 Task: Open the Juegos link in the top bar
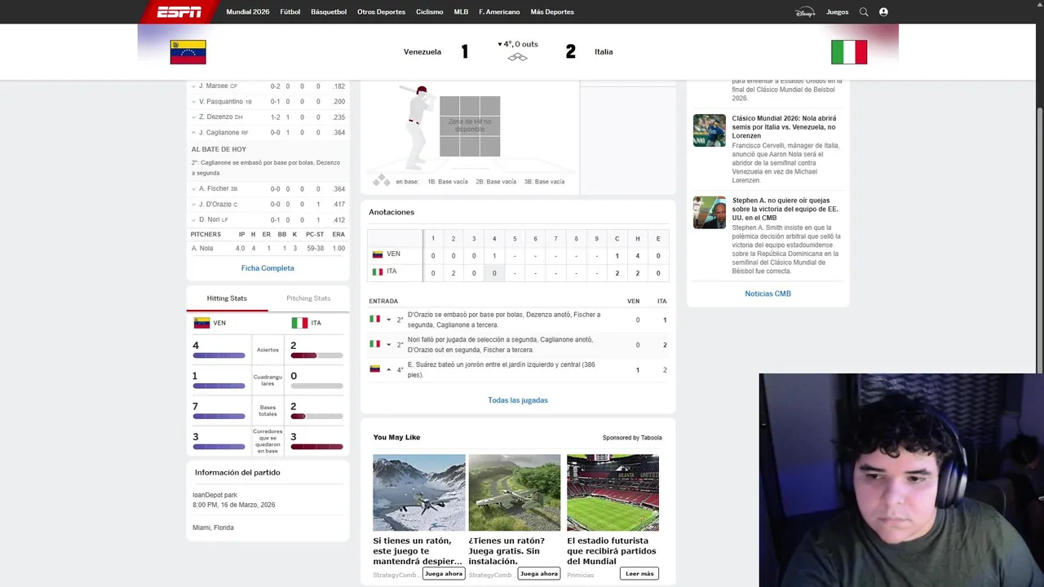click(838, 12)
